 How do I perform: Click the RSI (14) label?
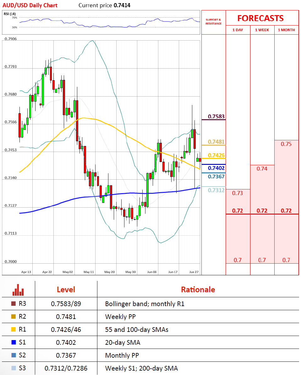[x=9, y=14]
